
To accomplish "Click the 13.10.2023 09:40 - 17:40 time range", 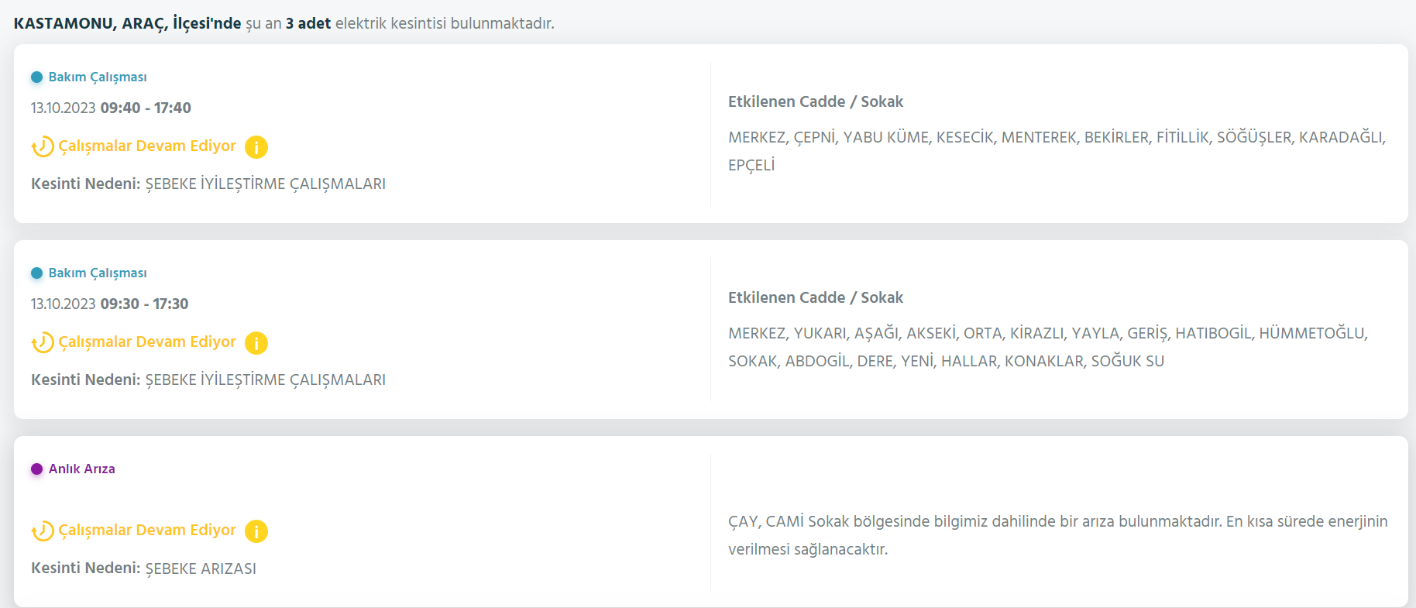I will [111, 108].
